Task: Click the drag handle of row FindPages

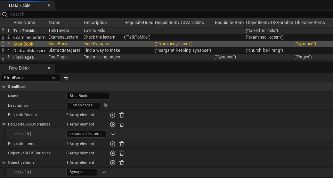Action: tap(3, 57)
